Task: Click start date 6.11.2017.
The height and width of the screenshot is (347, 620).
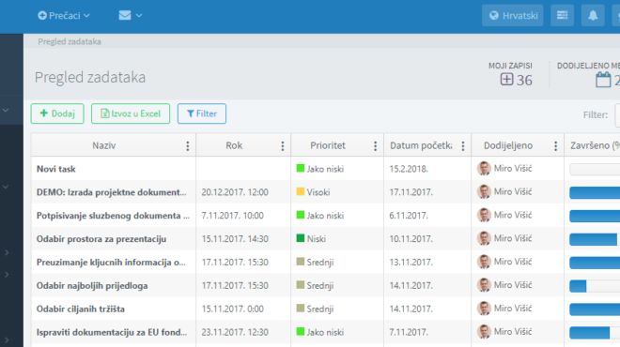Action: pyautogui.click(x=409, y=216)
